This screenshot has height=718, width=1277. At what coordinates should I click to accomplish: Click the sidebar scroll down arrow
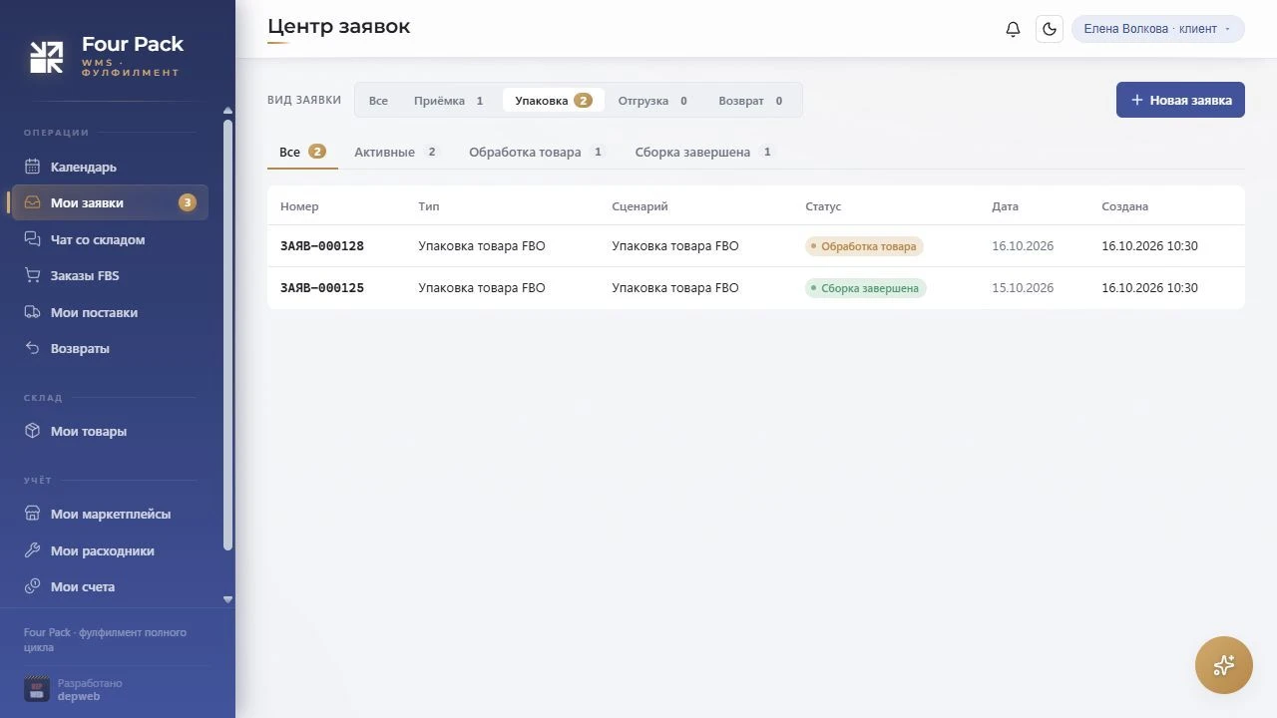pos(227,599)
